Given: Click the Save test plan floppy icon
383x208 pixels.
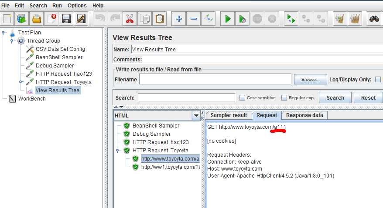Looking at the screenshot, I should (66, 19).
